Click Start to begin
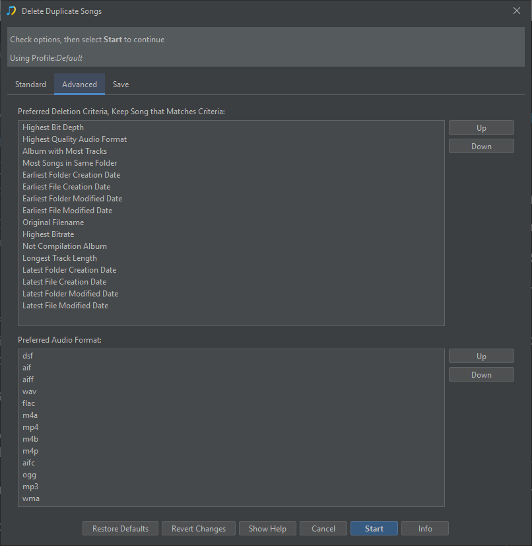 [x=374, y=528]
